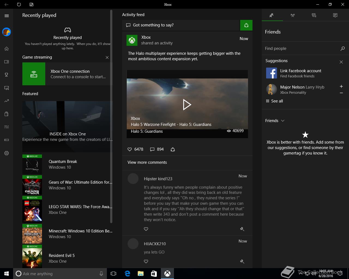This screenshot has width=349, height=279.
Task: Open Trending arrow icon in sidebar
Action: pyautogui.click(x=7, y=101)
